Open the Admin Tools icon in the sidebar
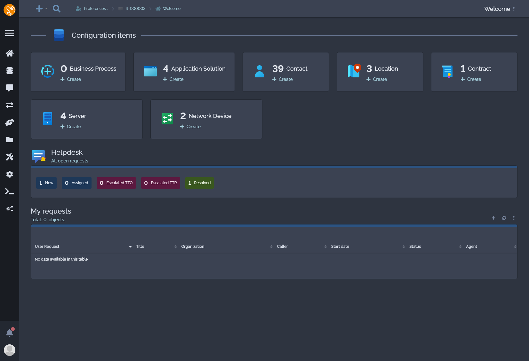This screenshot has width=529, height=361. pyautogui.click(x=10, y=157)
